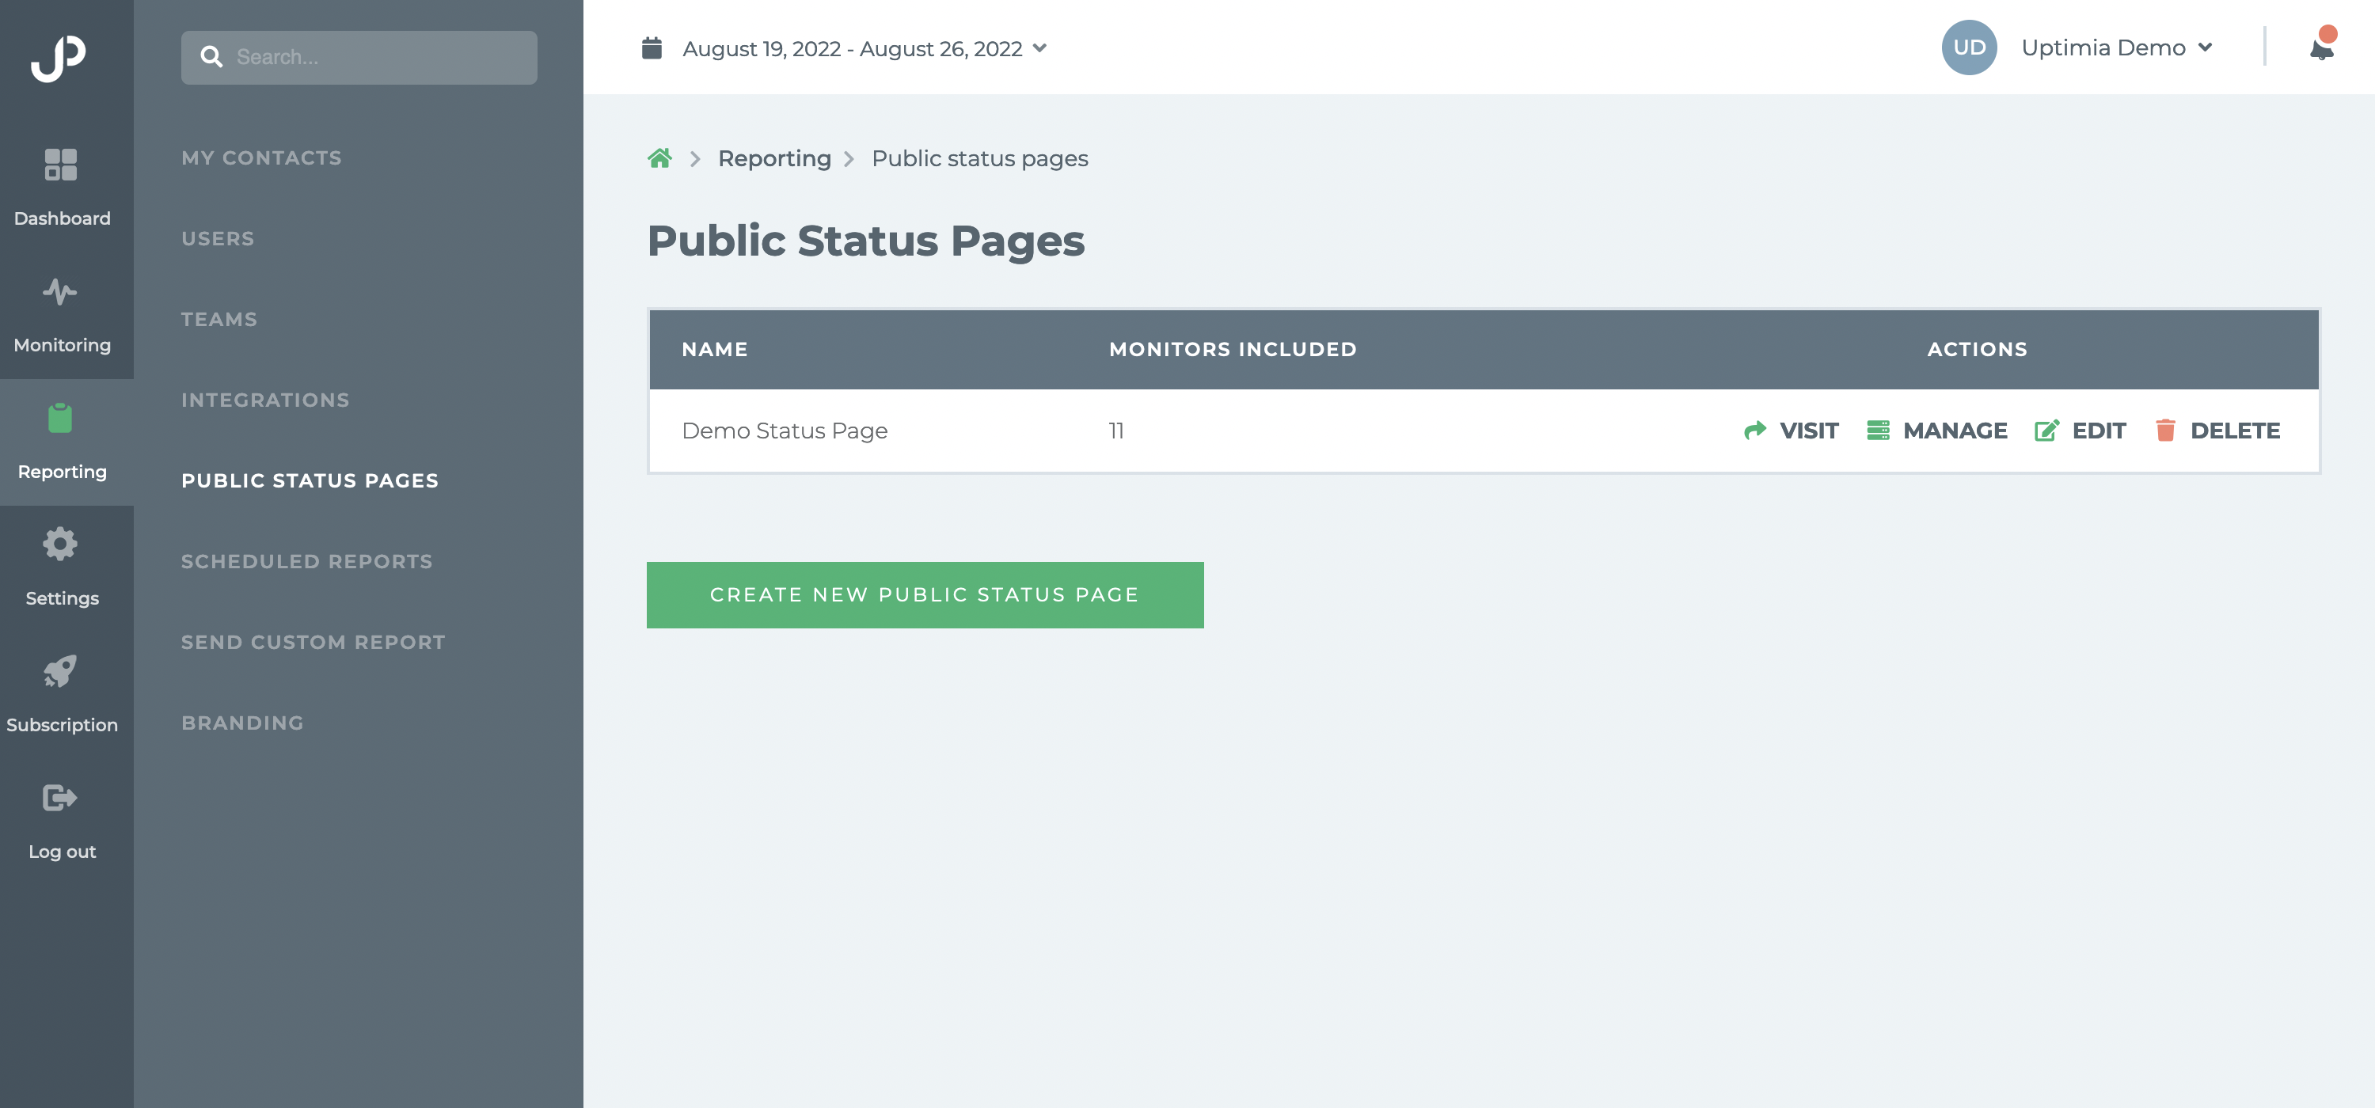Open Subscription via the rocket icon
Image resolution: width=2375 pixels, height=1108 pixels.
[60, 671]
